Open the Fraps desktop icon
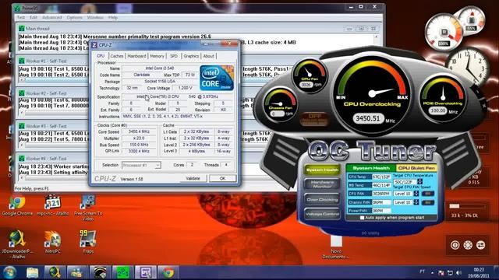Image resolution: width=499 pixels, height=280 pixels. [88, 242]
